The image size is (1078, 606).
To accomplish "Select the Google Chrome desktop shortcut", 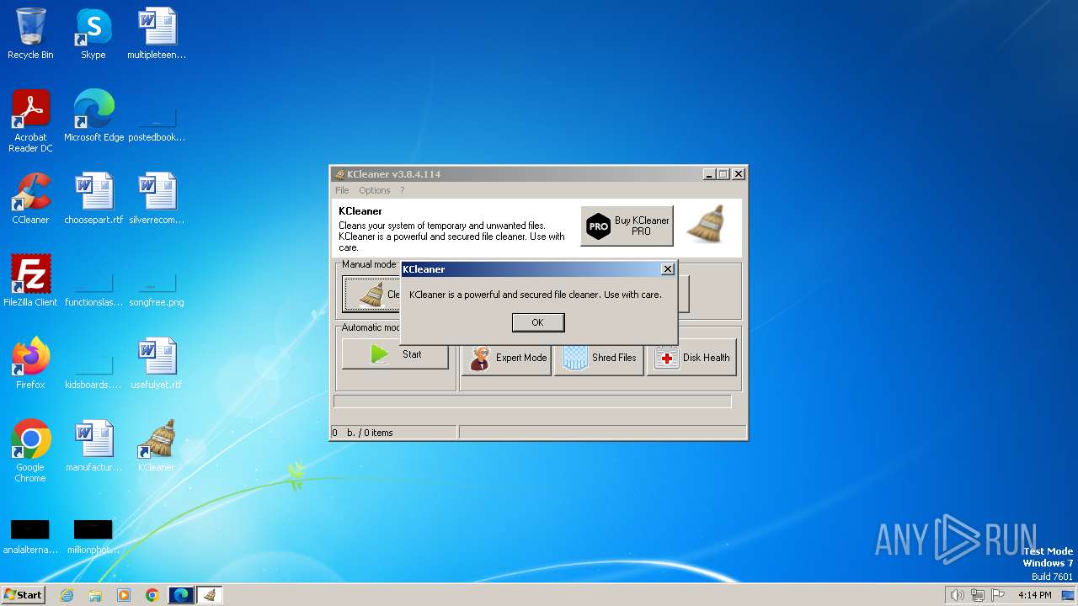I will [x=30, y=451].
